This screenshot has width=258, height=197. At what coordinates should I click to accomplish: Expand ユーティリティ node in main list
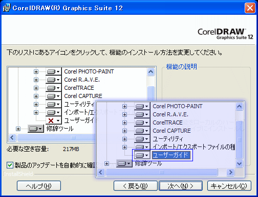tap(36, 104)
